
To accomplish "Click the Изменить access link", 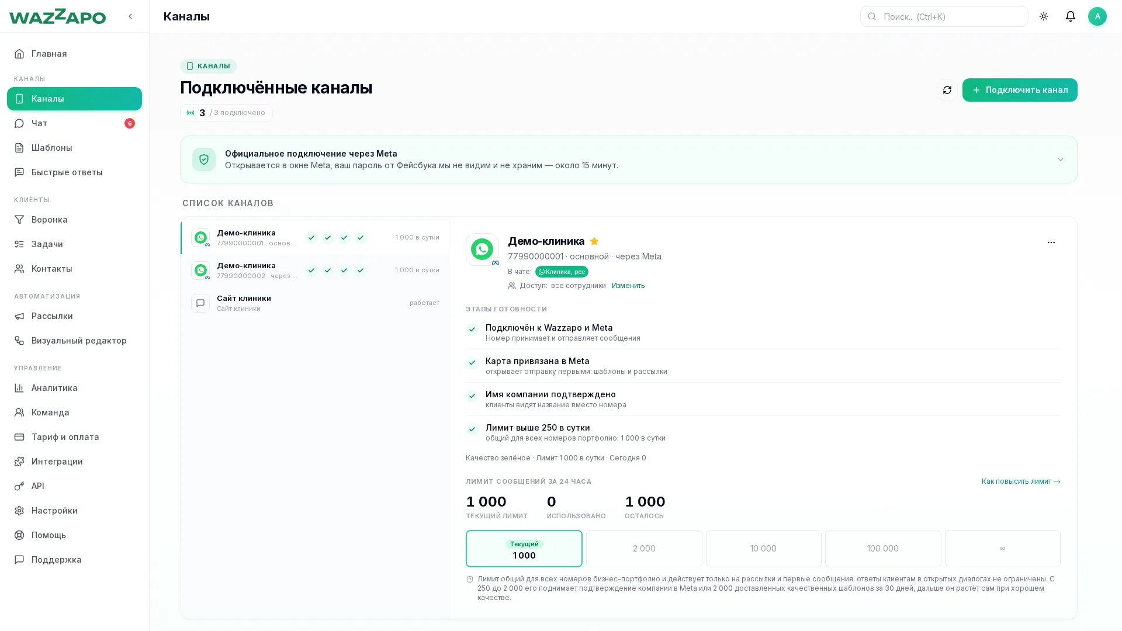I will (628, 286).
